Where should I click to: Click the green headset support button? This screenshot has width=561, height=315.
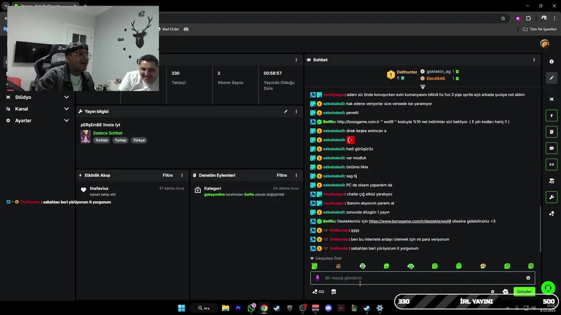coord(548,288)
